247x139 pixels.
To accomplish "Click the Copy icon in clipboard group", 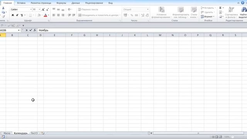I will (3, 12).
